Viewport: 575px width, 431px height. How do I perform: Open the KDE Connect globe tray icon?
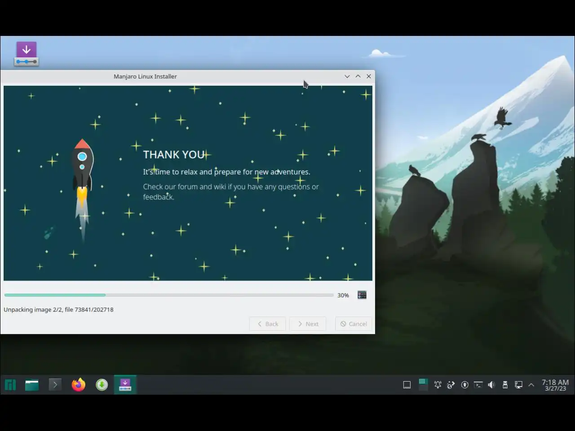coord(451,385)
